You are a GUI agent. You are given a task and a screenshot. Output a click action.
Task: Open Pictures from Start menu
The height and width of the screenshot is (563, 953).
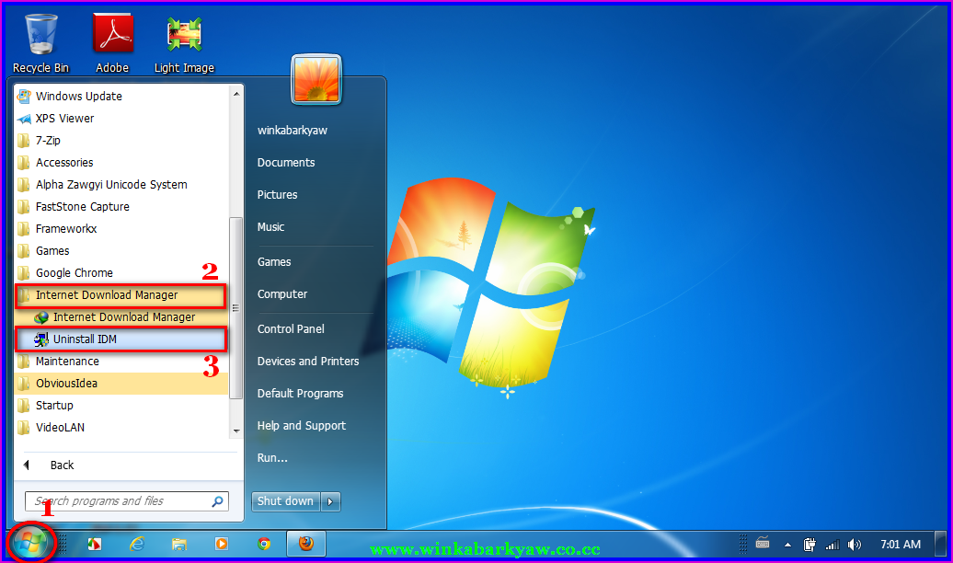point(277,194)
